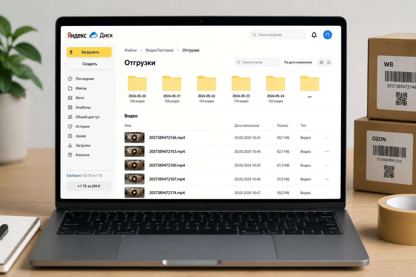Click the download icon next to Загрузки

70,145
